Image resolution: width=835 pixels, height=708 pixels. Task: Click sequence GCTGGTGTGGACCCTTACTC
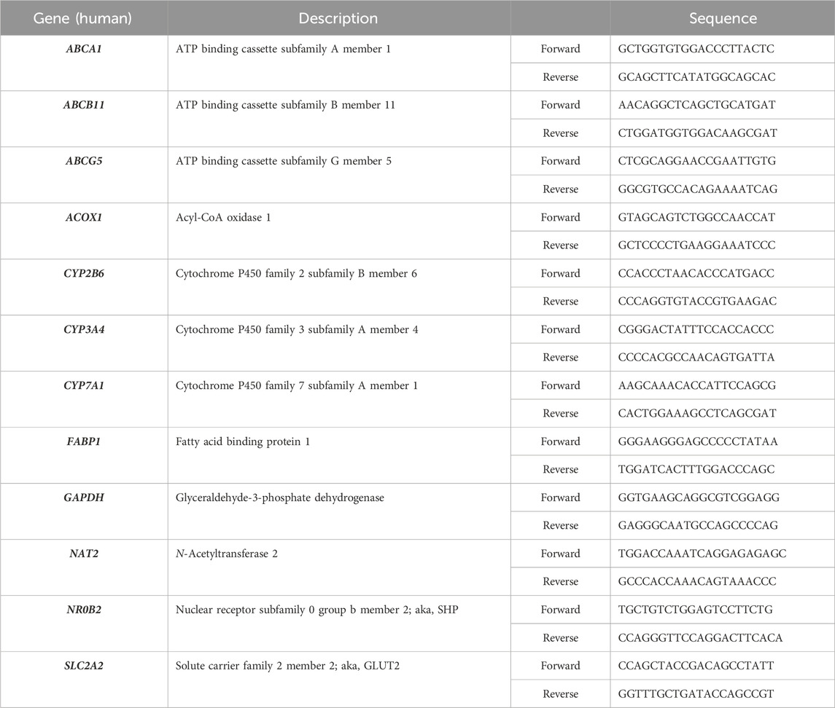coord(696,49)
